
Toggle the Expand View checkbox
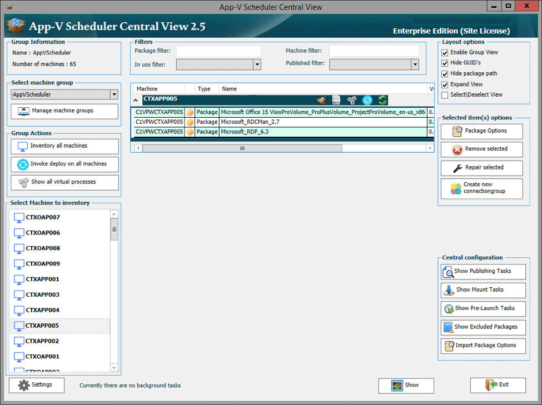[445, 84]
